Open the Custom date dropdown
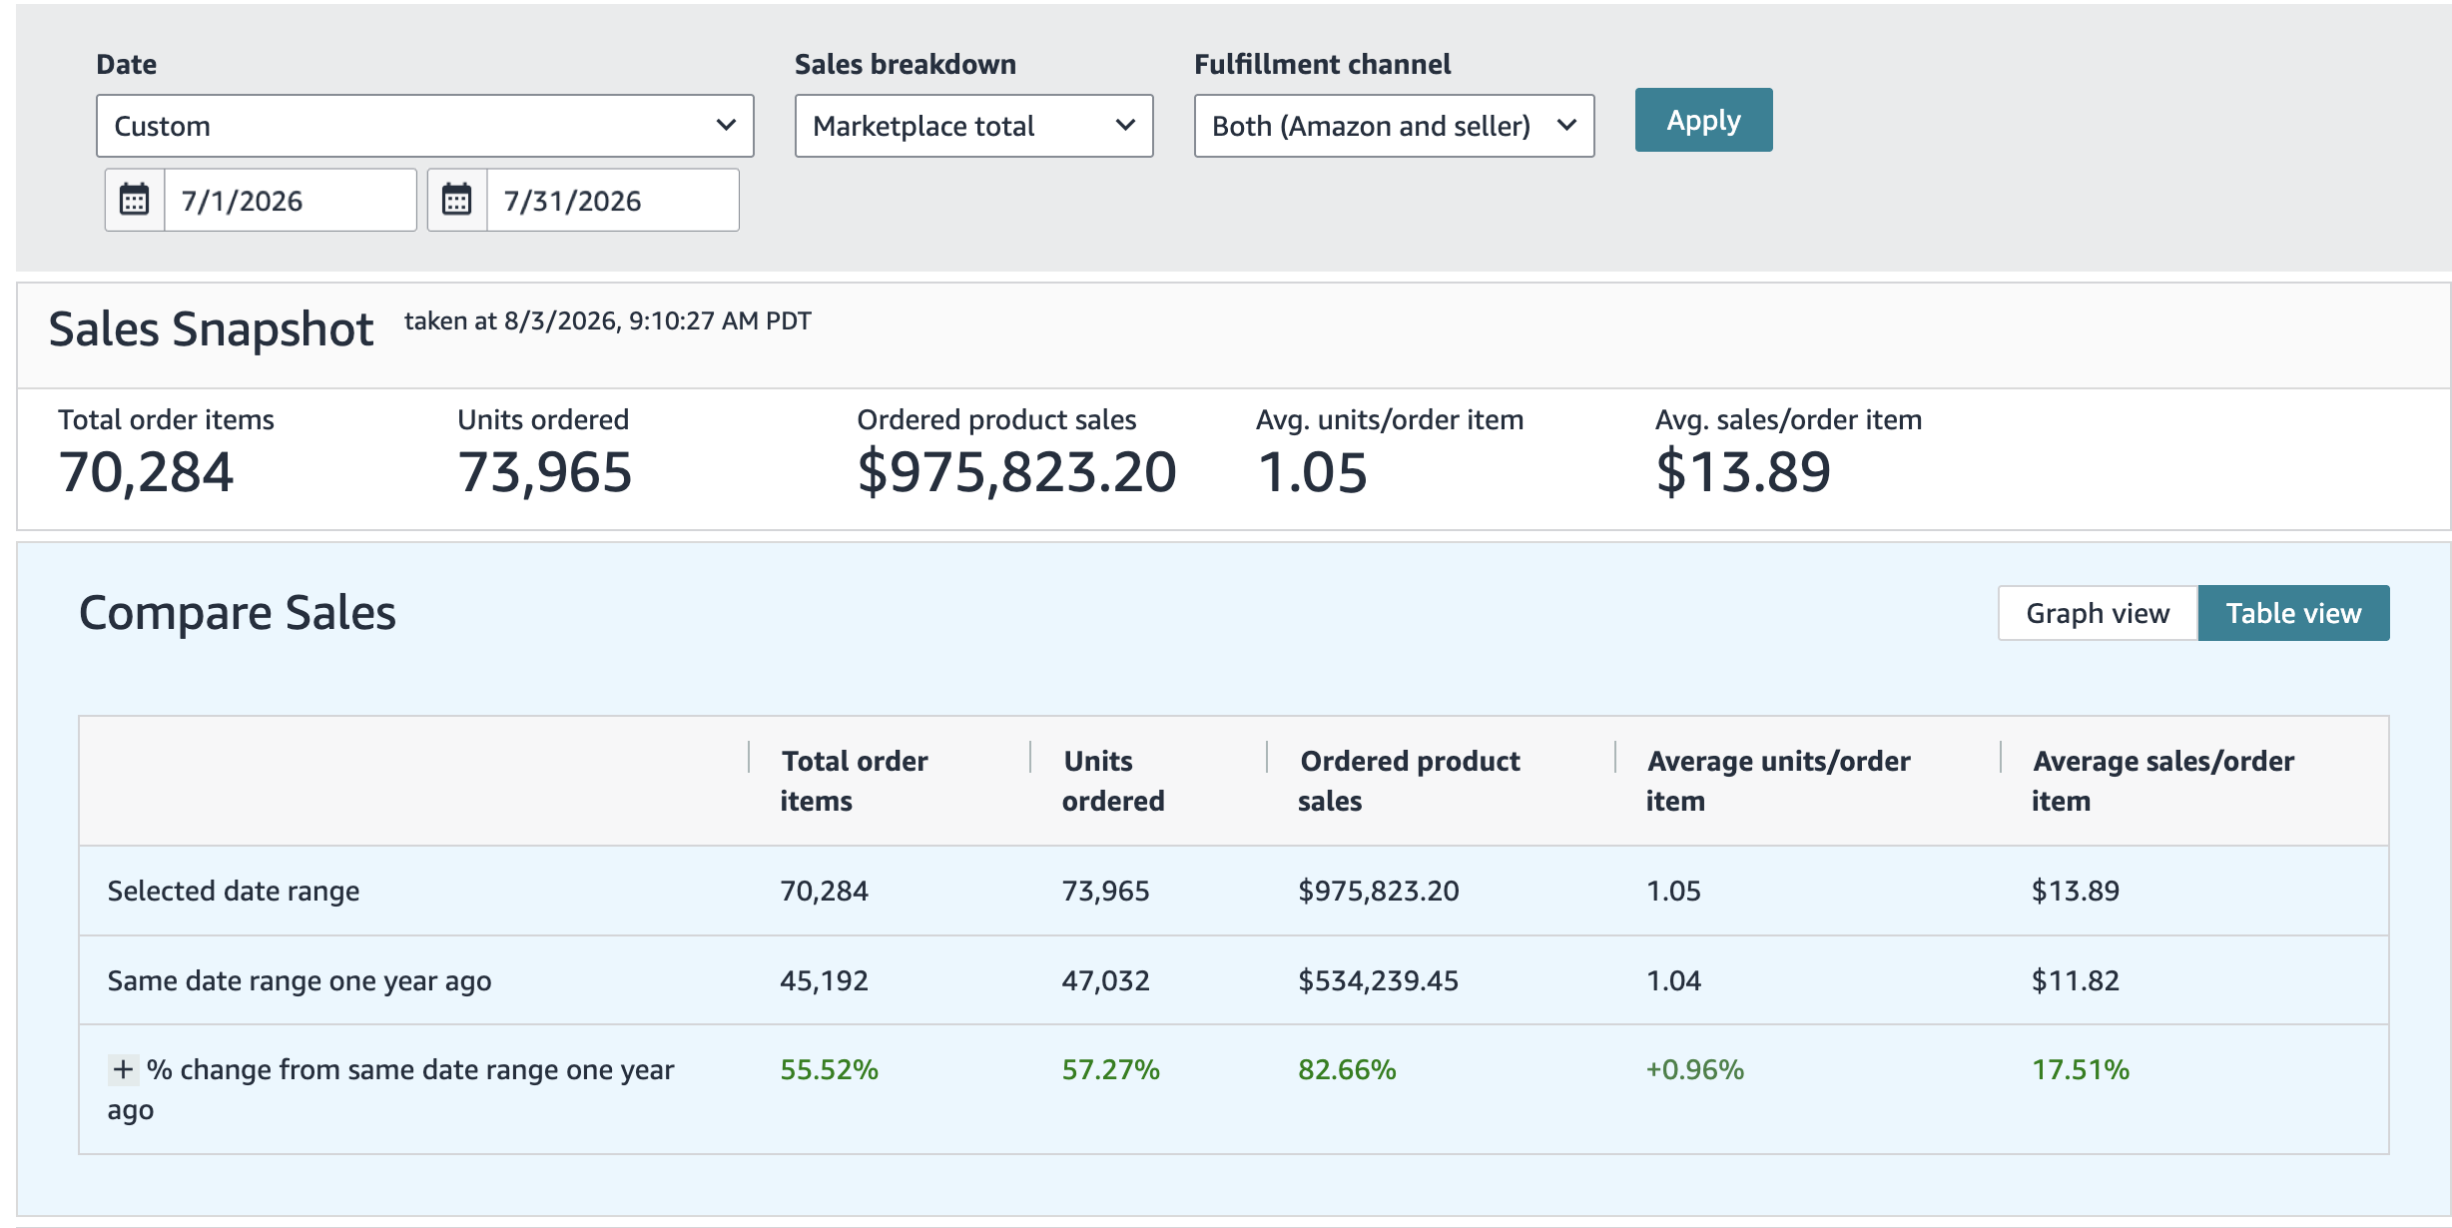Screen dimensions: 2452x1228 coord(425,126)
